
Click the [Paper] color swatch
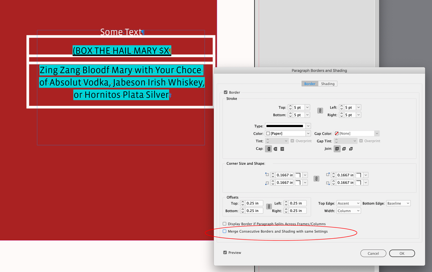[268, 134]
